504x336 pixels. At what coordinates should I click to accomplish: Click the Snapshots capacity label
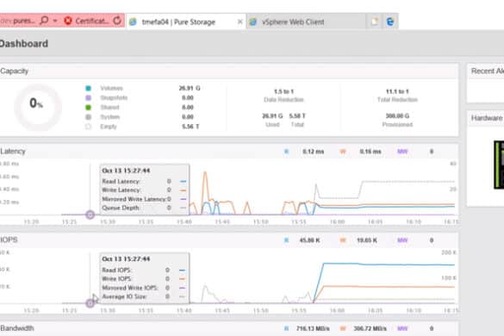pyautogui.click(x=114, y=97)
